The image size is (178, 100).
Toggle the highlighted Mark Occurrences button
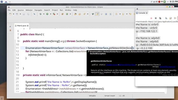coord(97,14)
